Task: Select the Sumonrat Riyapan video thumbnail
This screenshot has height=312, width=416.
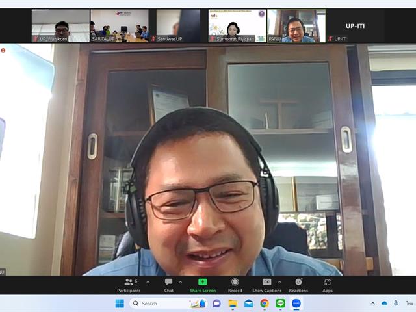Action: point(237,26)
